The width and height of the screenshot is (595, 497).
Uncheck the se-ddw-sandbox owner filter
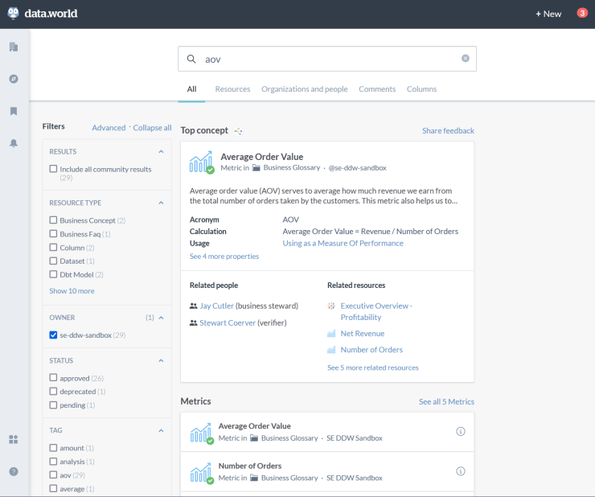click(53, 335)
